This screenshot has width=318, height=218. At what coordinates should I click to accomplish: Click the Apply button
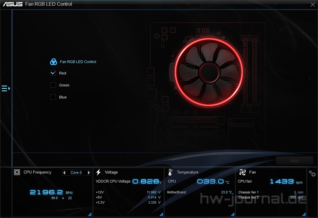pos(294,161)
